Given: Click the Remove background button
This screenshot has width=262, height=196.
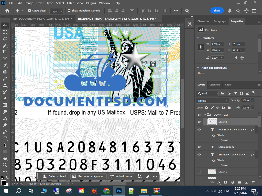Looking at the screenshot, I should pyautogui.click(x=89, y=176).
